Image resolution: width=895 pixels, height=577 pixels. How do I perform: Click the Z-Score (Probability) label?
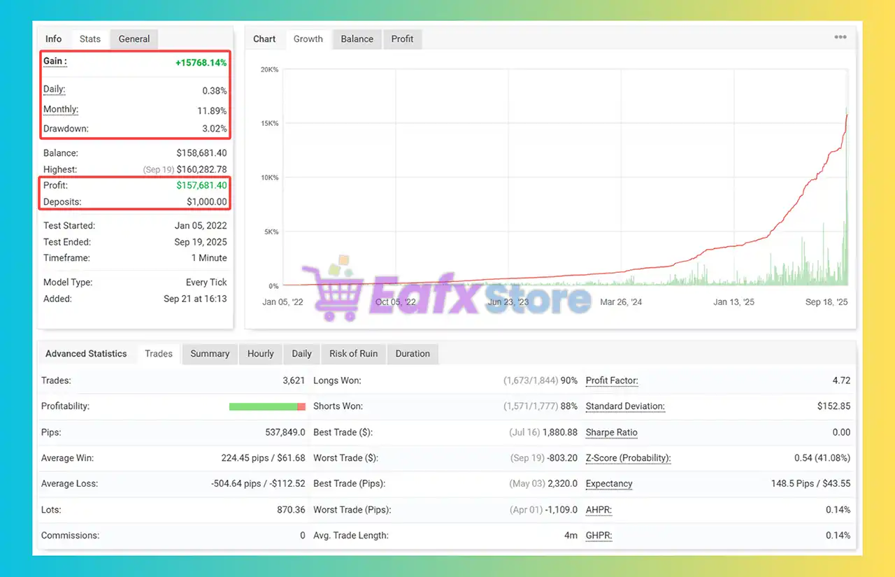tap(627, 459)
